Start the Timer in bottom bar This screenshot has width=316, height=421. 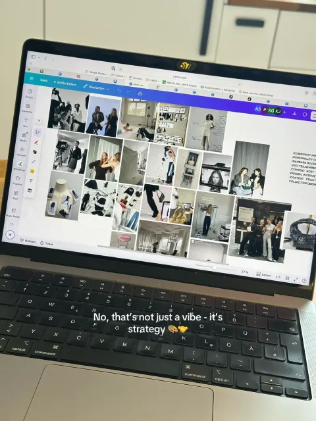click(47, 243)
